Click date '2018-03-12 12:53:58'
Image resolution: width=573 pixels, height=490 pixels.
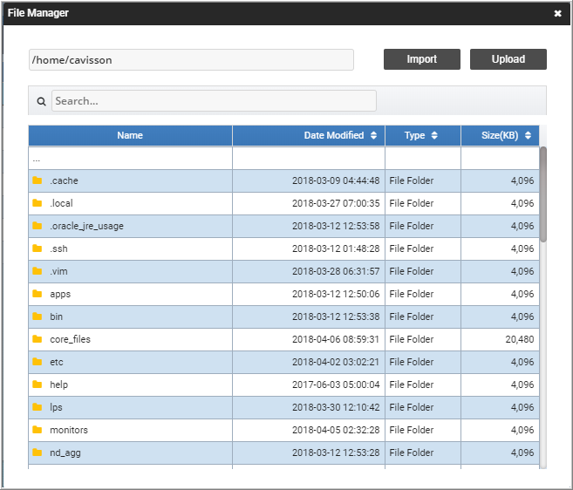336,226
